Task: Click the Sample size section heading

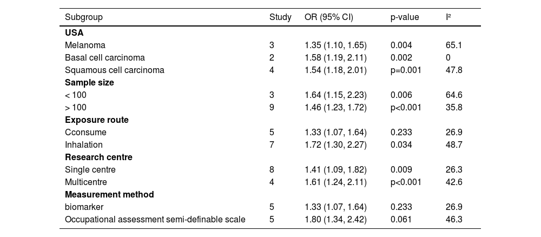Action: (89, 82)
